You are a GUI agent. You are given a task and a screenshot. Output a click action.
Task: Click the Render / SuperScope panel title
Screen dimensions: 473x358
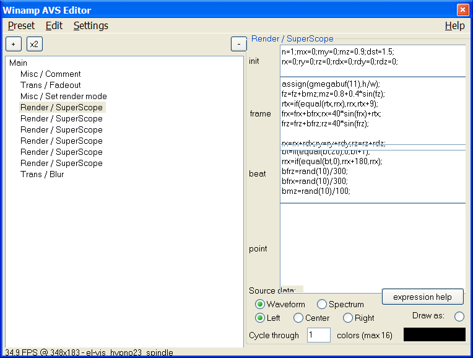pyautogui.click(x=292, y=38)
